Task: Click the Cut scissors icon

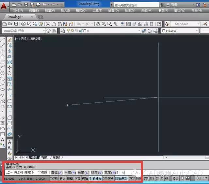Action: tap(48, 24)
